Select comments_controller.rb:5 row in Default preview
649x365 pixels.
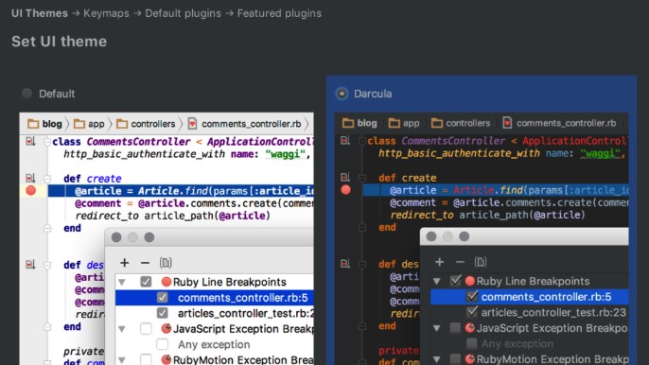pos(215,298)
